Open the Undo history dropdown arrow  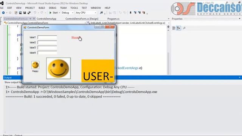38,12
